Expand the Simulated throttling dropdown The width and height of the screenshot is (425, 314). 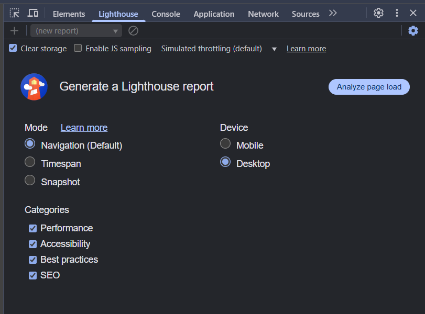tap(219, 49)
